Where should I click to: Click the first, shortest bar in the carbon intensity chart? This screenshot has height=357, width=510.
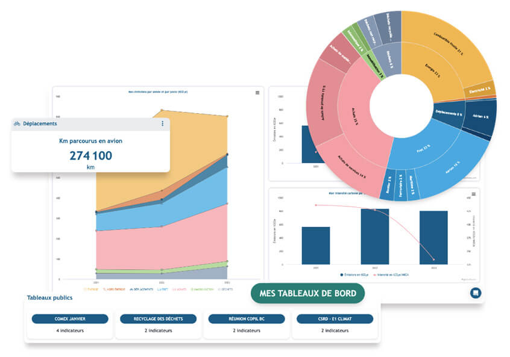[315, 246]
